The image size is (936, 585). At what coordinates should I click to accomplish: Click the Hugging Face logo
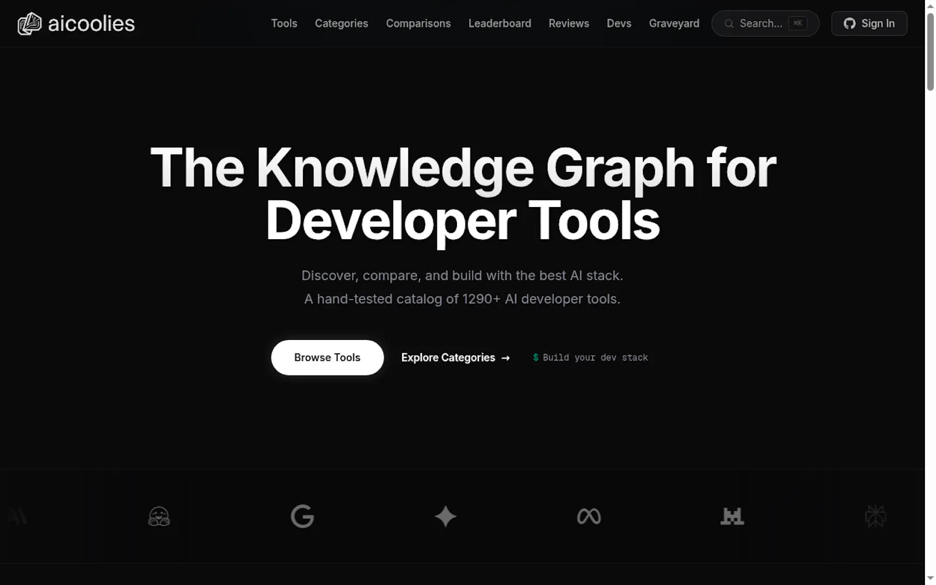tap(159, 517)
